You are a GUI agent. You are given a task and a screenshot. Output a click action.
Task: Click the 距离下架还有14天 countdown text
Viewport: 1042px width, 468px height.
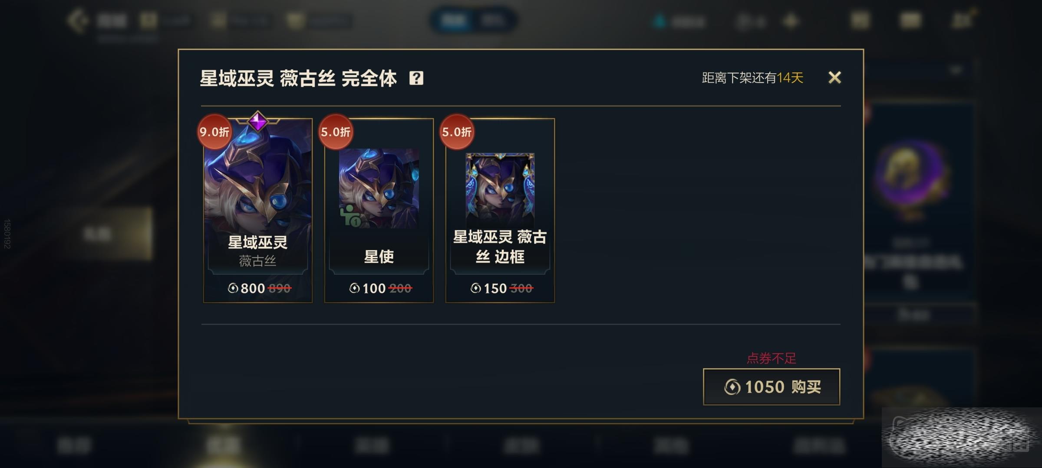point(752,78)
